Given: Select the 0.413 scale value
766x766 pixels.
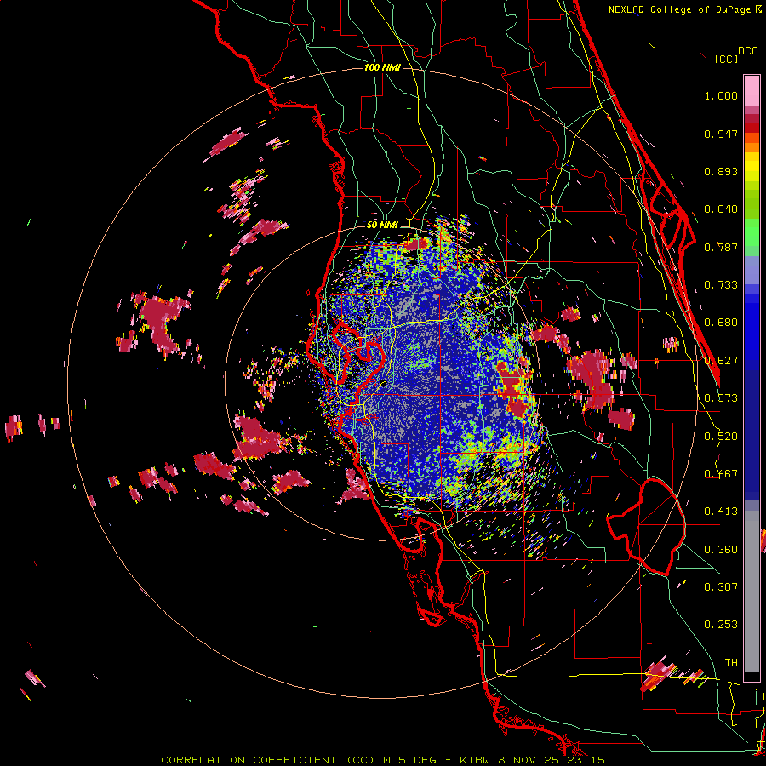Looking at the screenshot, I should [721, 512].
